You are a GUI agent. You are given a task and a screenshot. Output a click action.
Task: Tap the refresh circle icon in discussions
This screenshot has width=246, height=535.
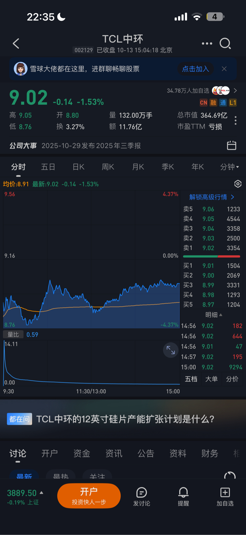230,476
